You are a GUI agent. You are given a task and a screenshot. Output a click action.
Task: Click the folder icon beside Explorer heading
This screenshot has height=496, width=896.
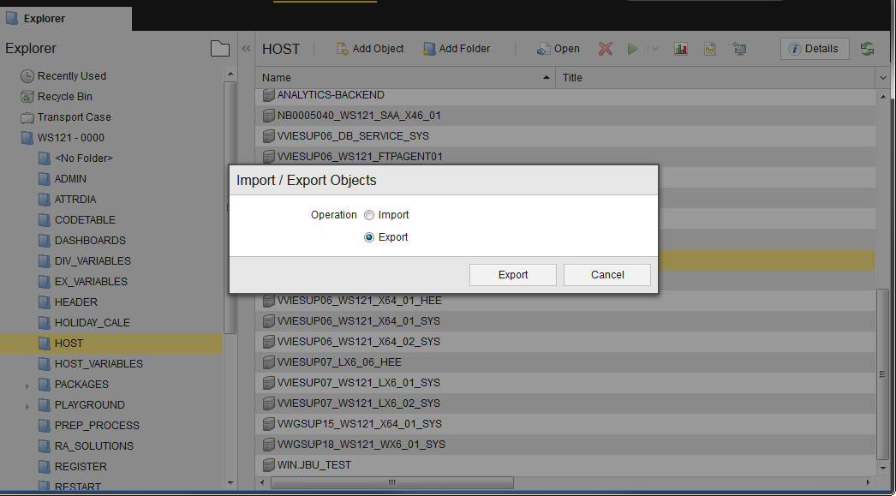[220, 49]
